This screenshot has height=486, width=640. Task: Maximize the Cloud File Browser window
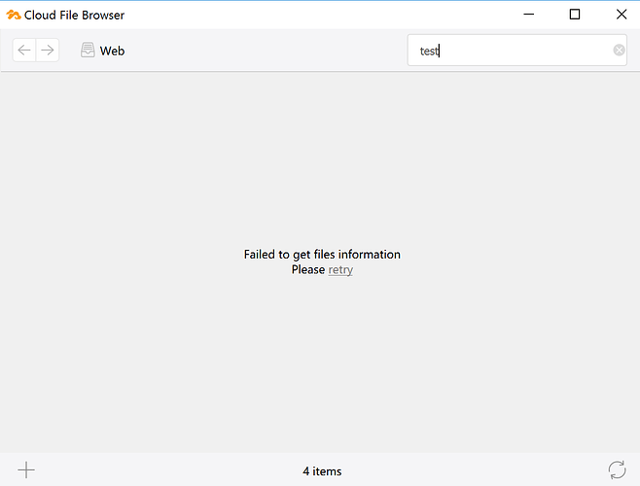point(575,15)
